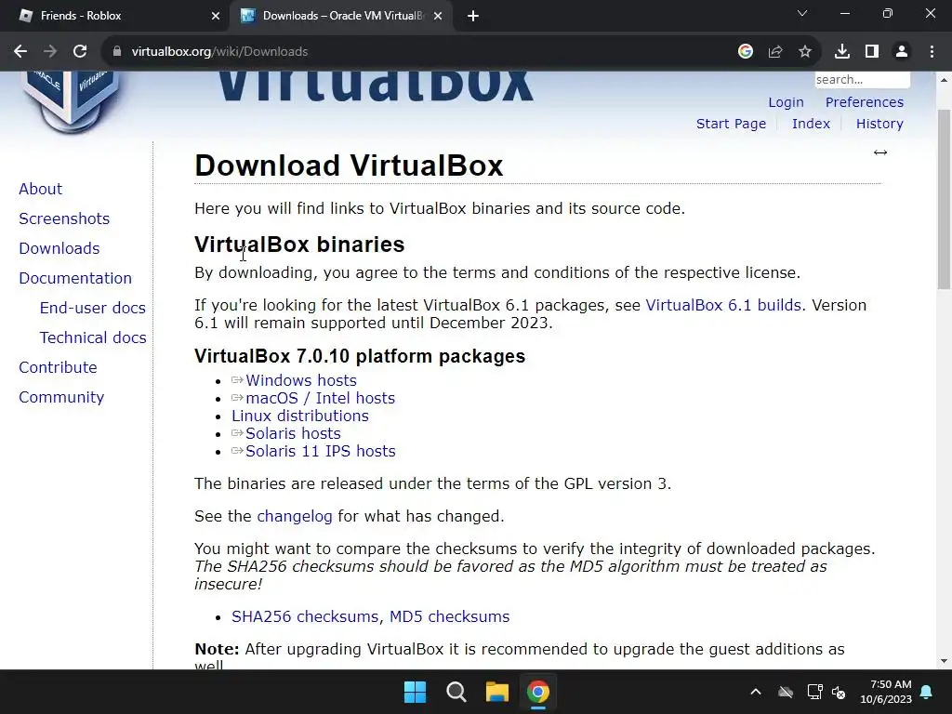Open About in the sidebar
952x714 pixels.
tap(40, 189)
